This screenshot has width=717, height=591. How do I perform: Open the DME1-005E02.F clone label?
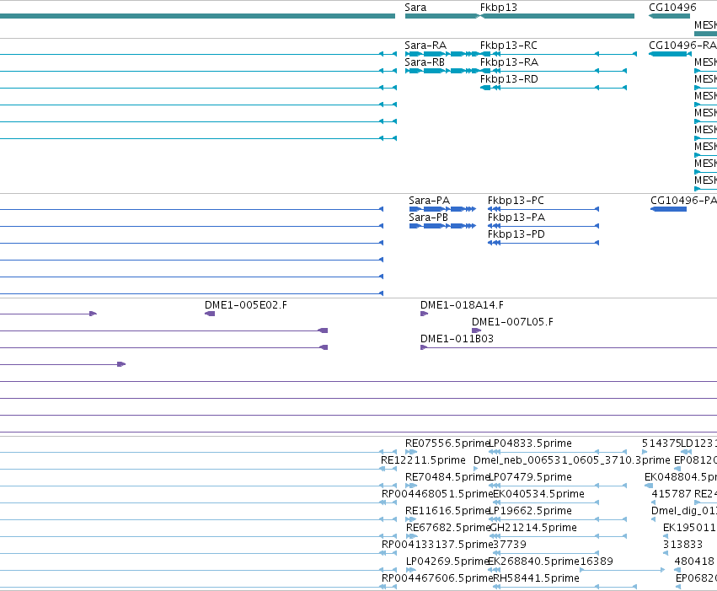[x=245, y=305]
